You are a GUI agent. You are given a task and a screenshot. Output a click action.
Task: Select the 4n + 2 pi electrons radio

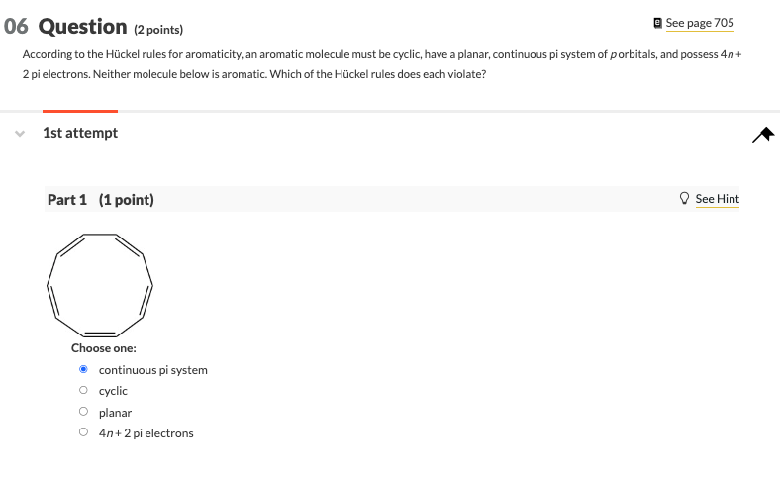(x=83, y=432)
